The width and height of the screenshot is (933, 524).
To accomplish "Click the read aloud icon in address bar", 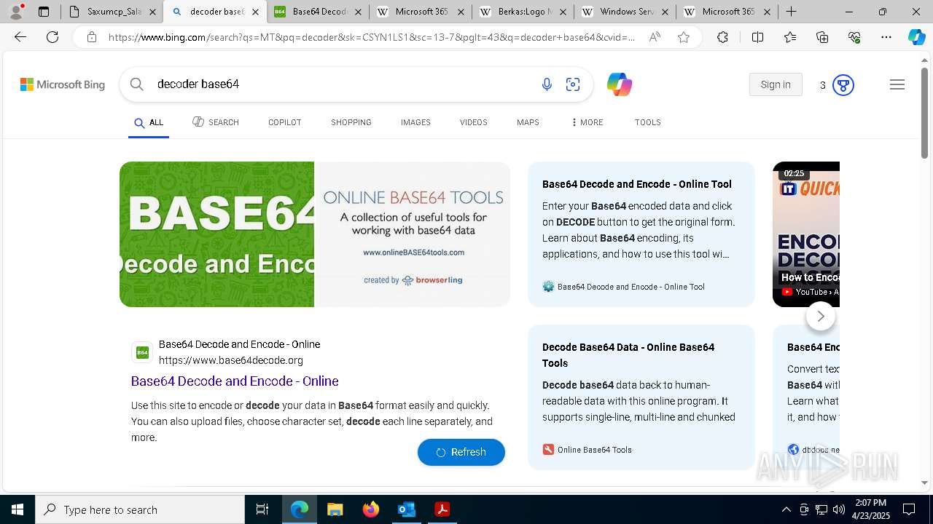I will 655,37.
